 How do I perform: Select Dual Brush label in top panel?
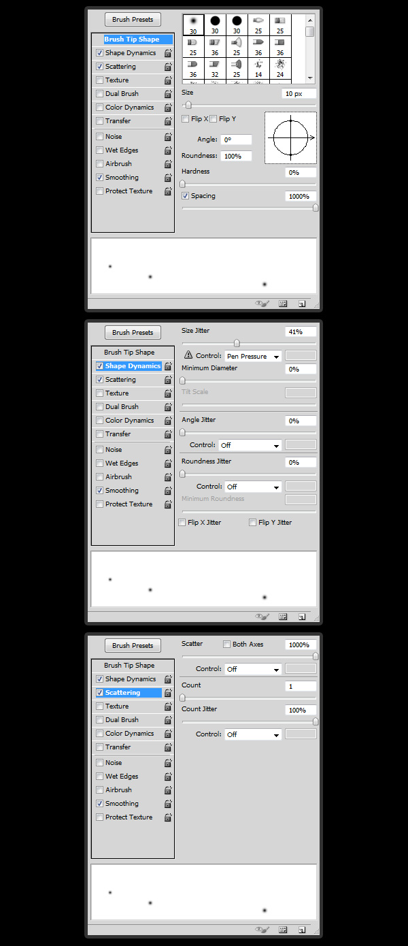pyautogui.click(x=122, y=94)
